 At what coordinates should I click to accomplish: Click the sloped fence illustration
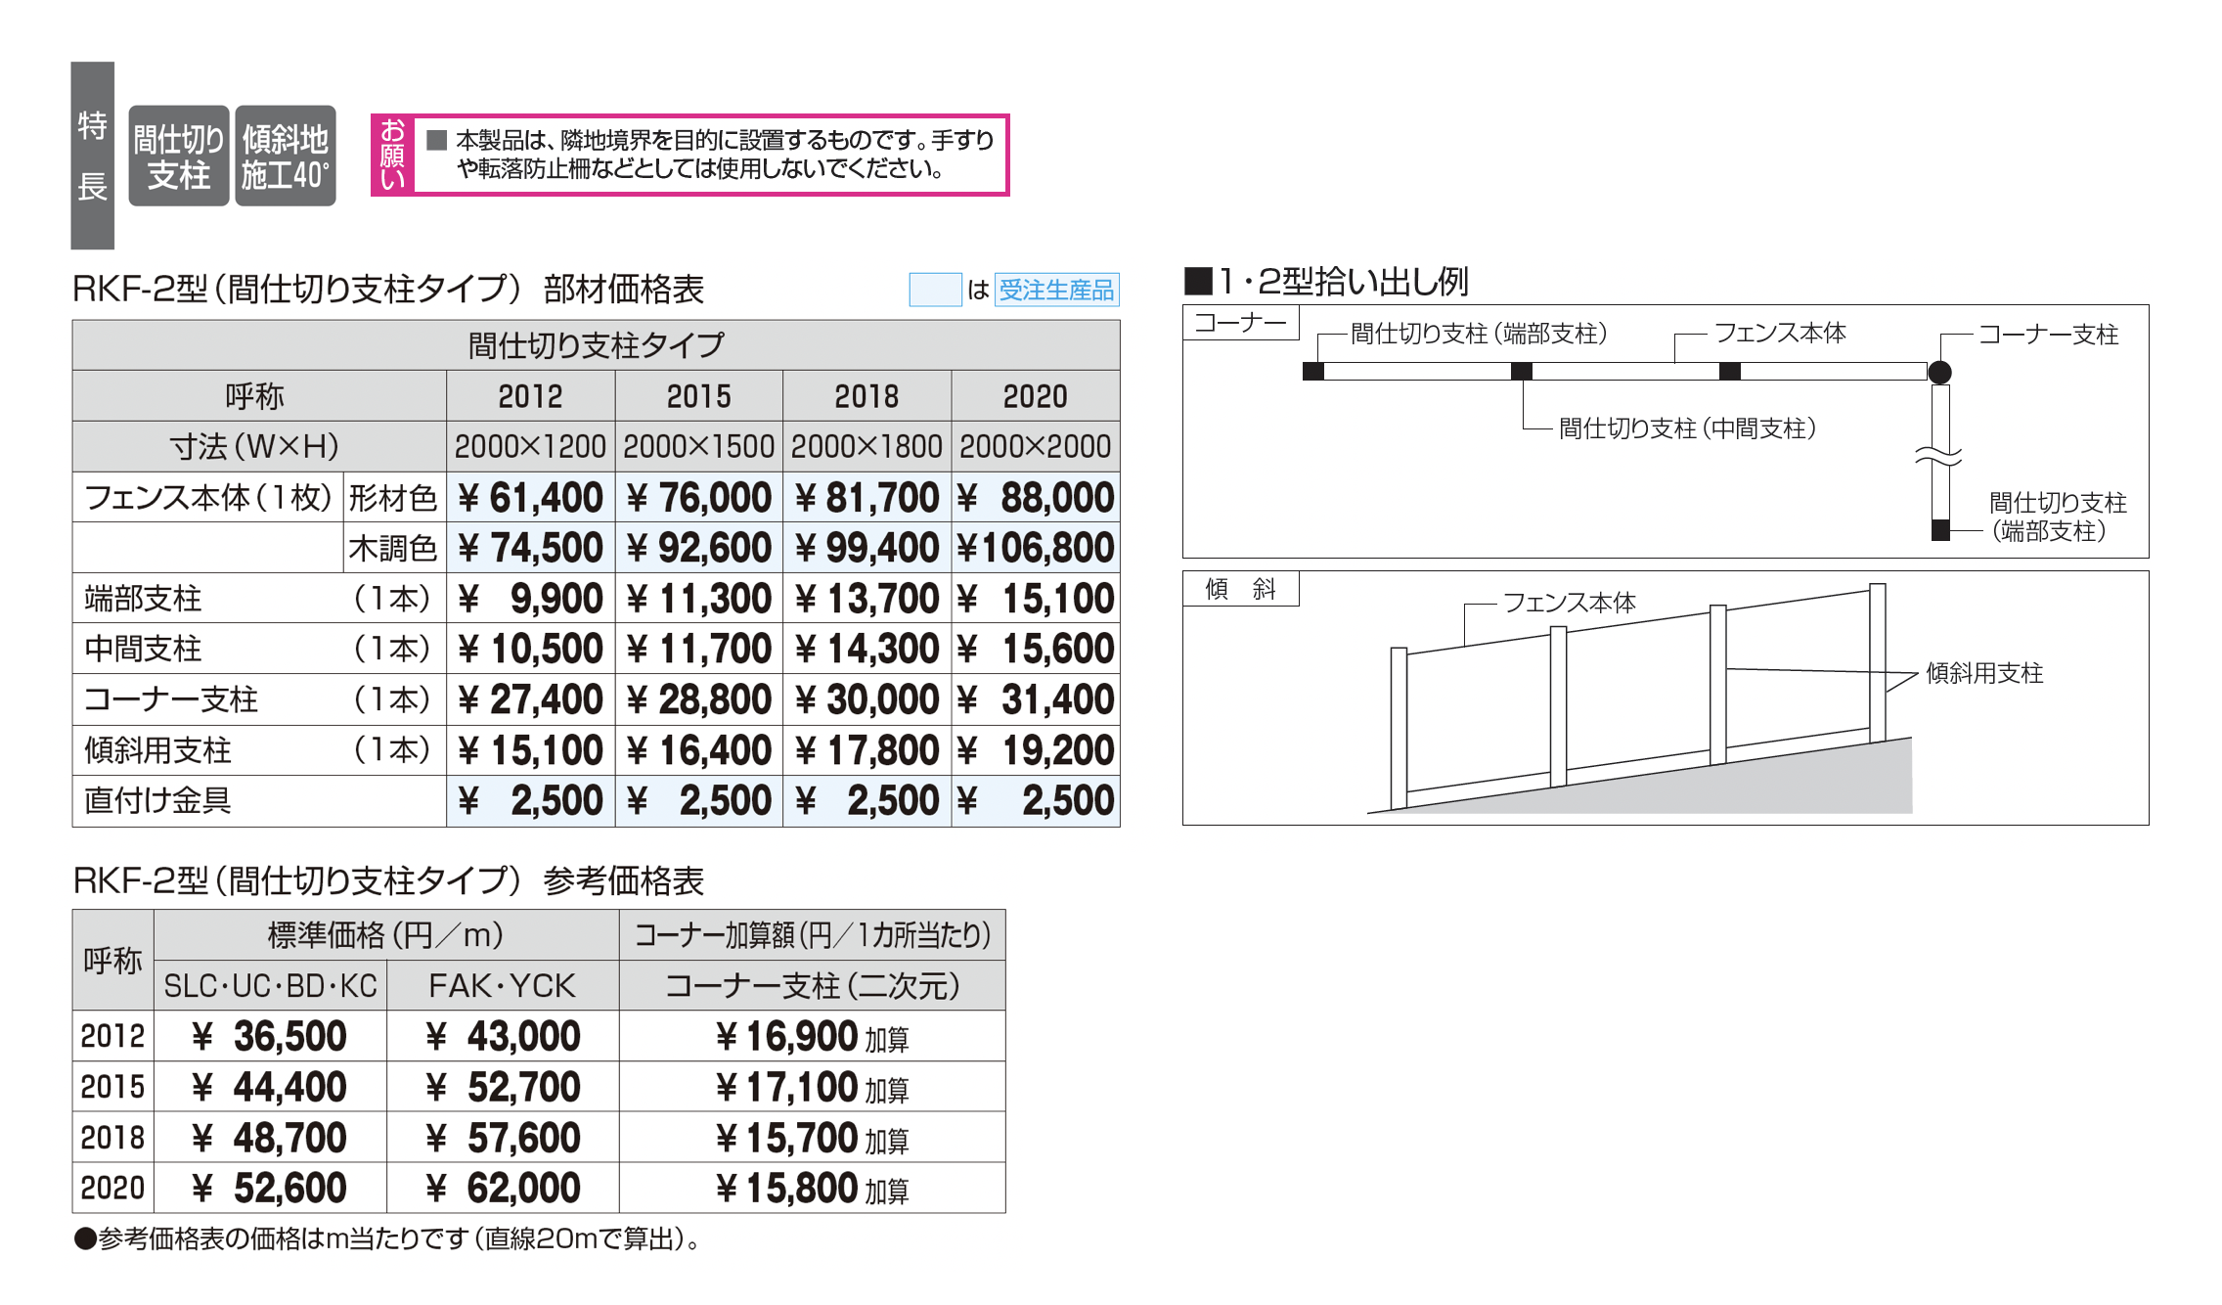coord(1639,698)
